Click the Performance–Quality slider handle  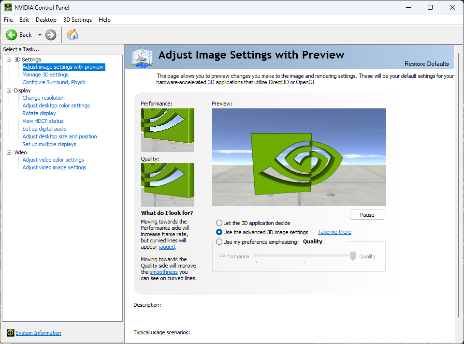pyautogui.click(x=353, y=256)
